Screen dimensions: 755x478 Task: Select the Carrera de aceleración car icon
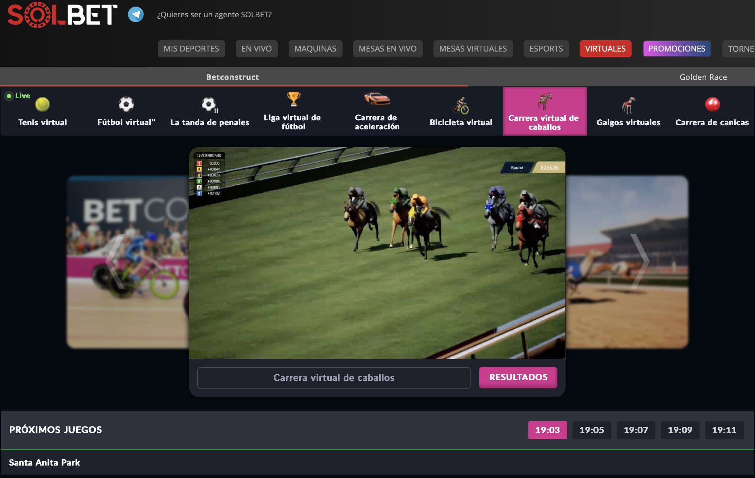377,99
